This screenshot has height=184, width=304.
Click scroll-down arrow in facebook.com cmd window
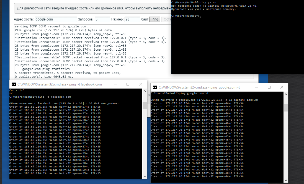click(145, 177)
